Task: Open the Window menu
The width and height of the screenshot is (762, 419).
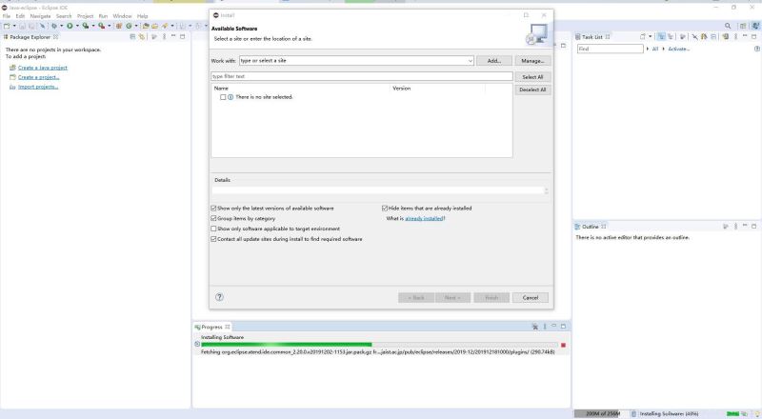Action: point(122,16)
